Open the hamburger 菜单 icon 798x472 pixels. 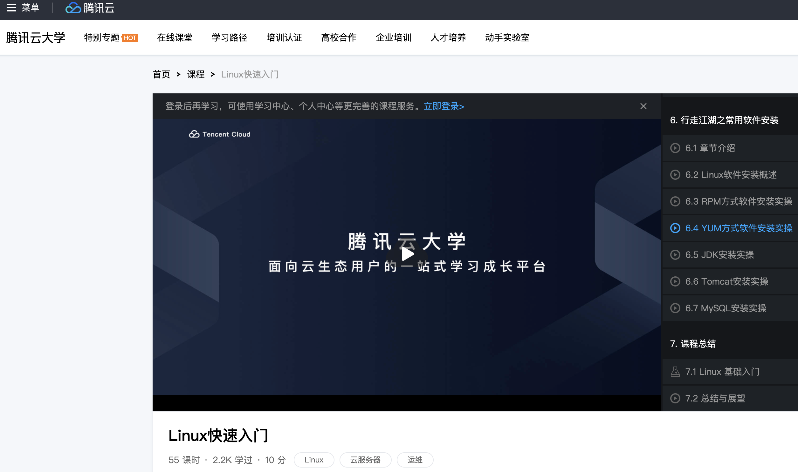(11, 8)
